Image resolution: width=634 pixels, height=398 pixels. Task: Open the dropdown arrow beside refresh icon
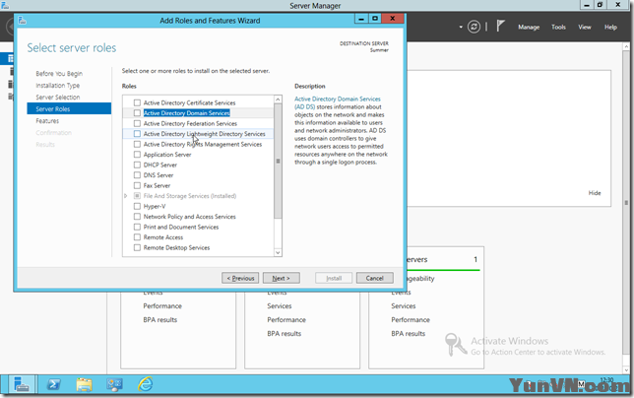click(461, 28)
